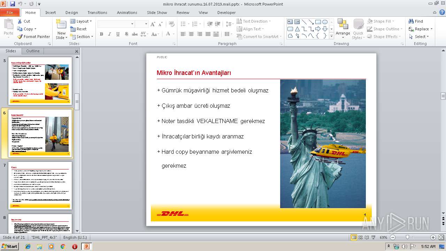Close the slides pane
This screenshot has width=446, height=251.
coord(77,51)
